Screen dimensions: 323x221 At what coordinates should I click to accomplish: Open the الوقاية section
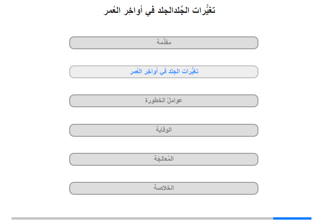point(163,130)
